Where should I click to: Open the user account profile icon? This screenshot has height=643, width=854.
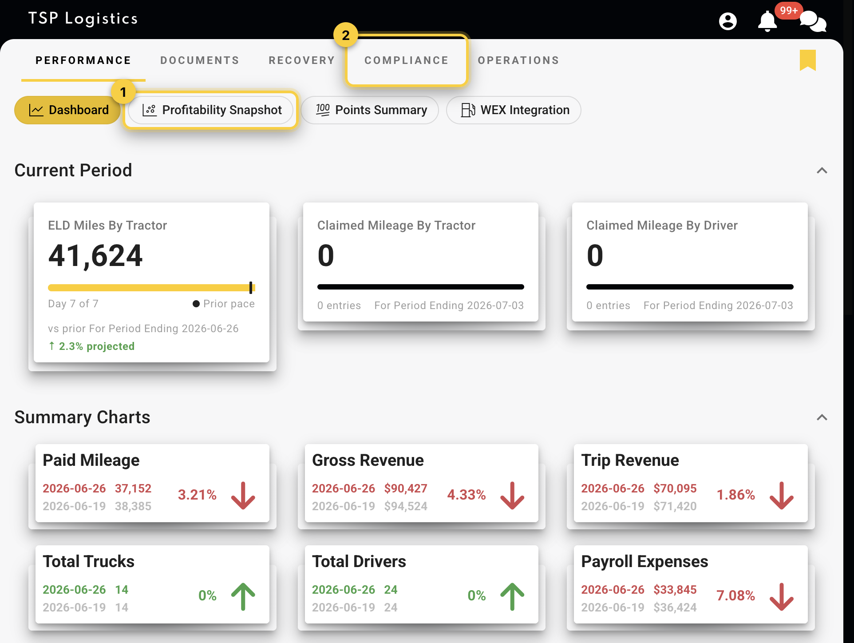727,21
